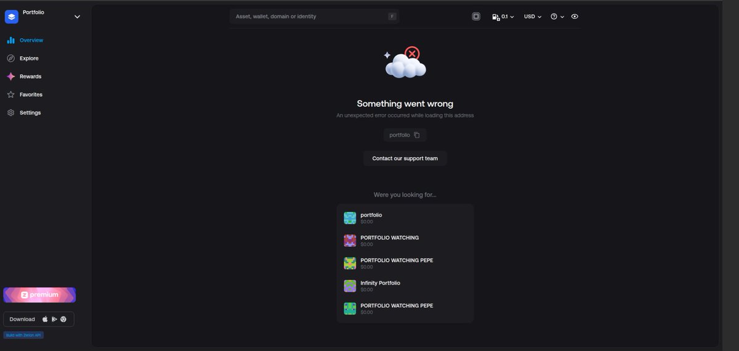Open the USD currency dropdown
Screen dimensions: 739x351
(x=533, y=17)
